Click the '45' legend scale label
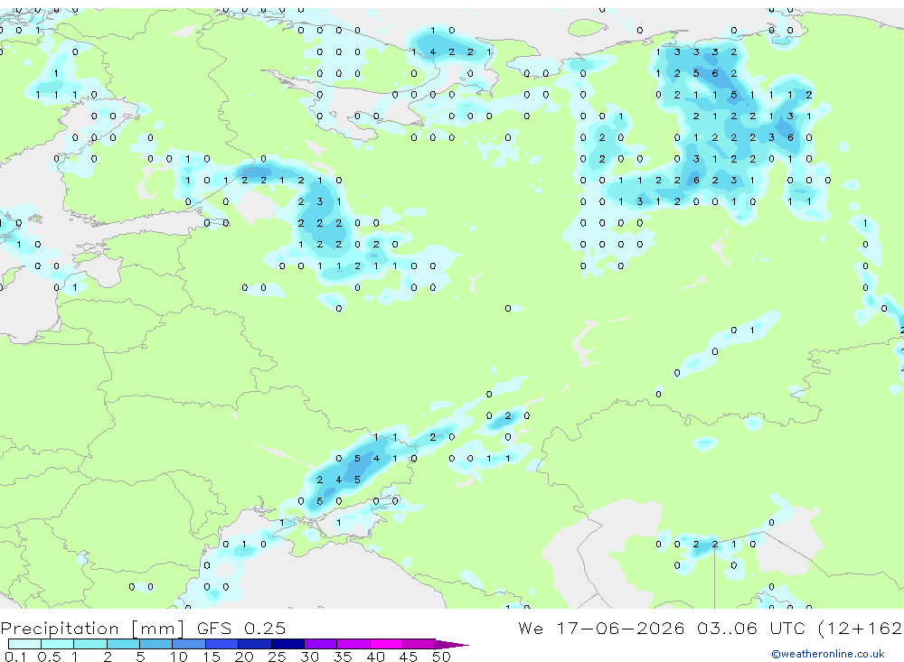The image size is (904, 662). pyautogui.click(x=409, y=657)
